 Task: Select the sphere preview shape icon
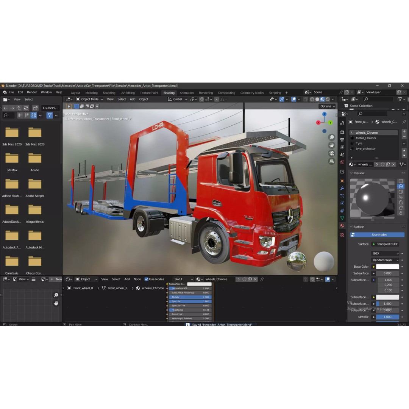coord(401,186)
